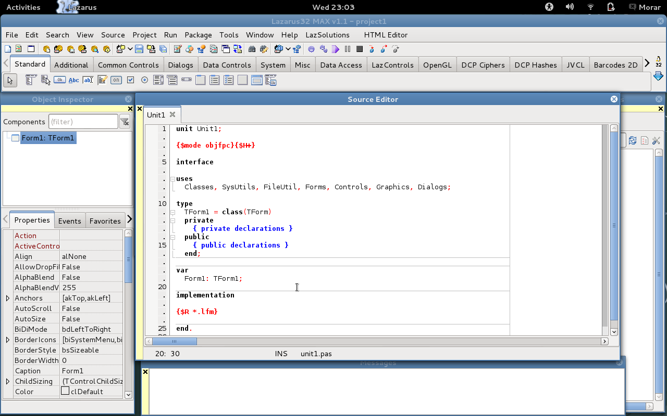Click the purple gear build icon
667x416 pixels.
pyautogui.click(x=311, y=49)
